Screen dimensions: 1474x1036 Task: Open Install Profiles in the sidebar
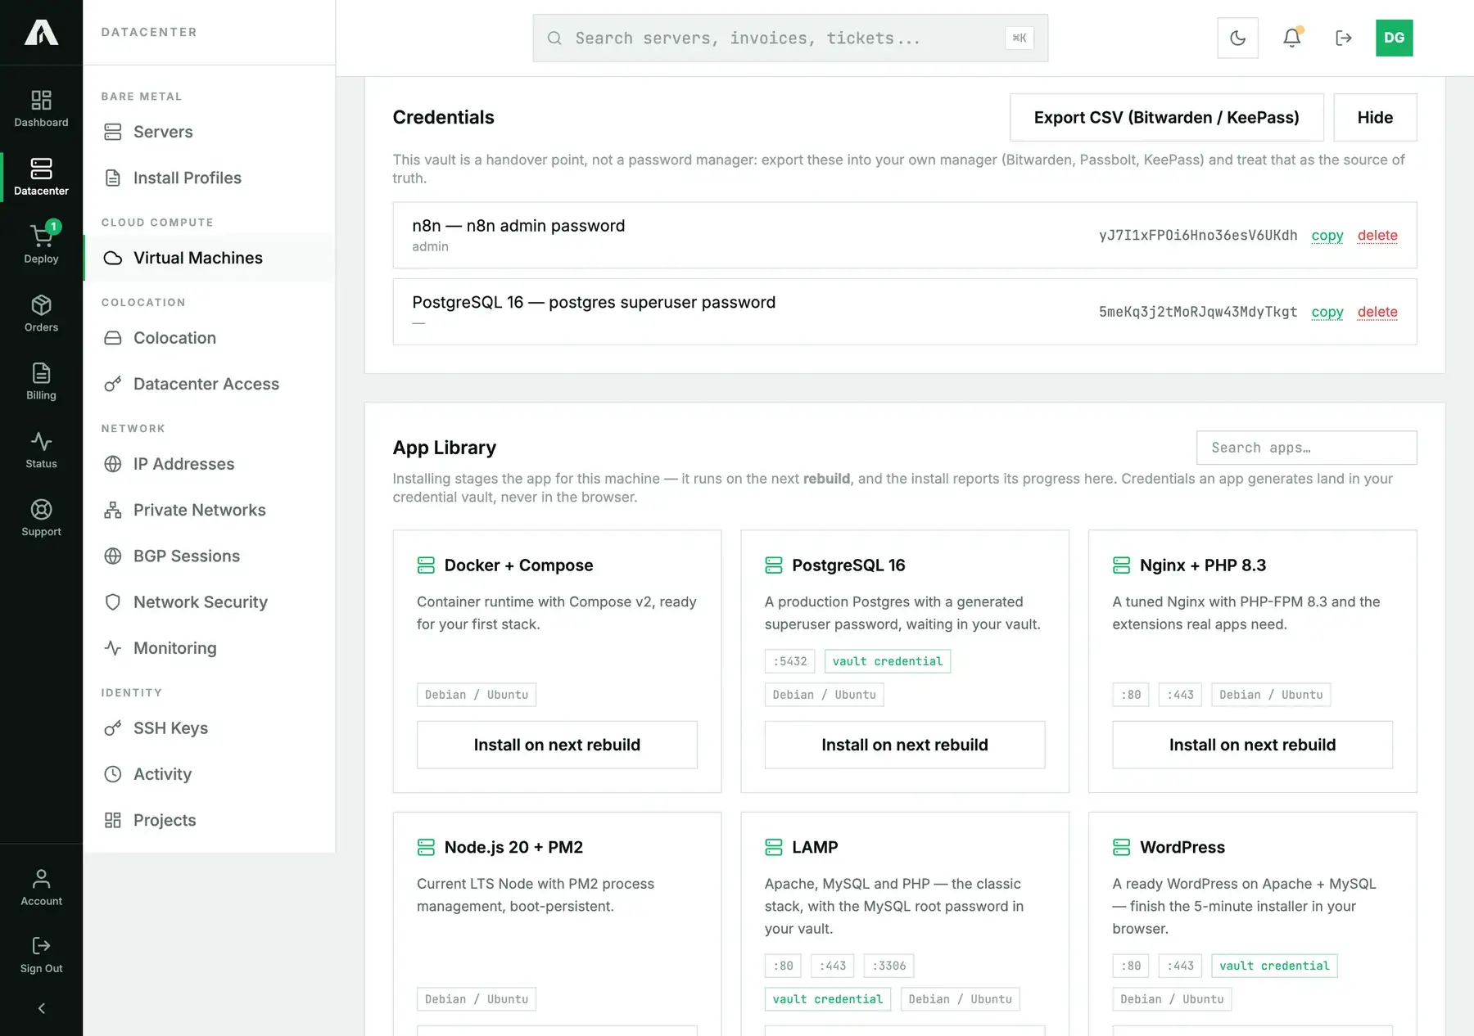[x=209, y=178]
